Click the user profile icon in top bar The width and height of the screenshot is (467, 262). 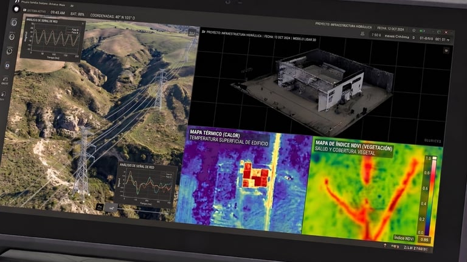(x=362, y=34)
